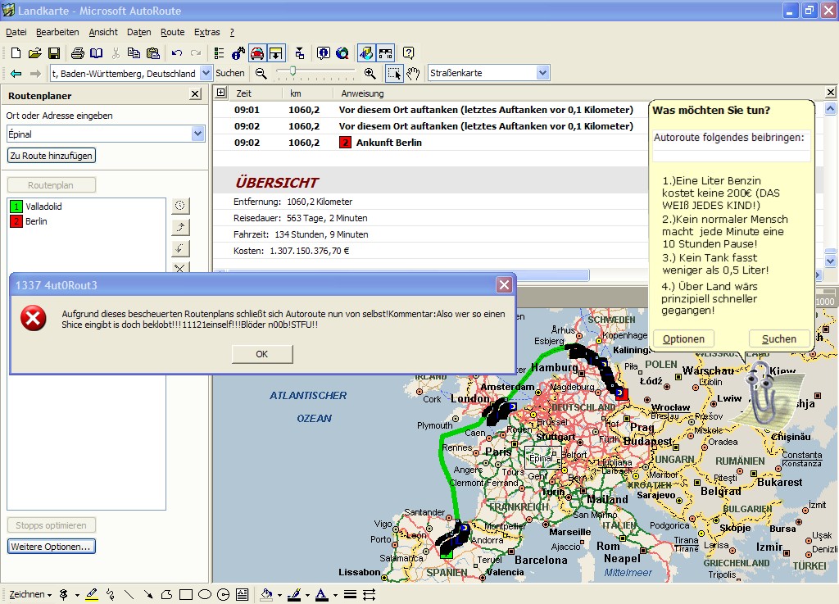Open the Bearbeiten menu
This screenshot has width=839, height=604.
point(57,32)
